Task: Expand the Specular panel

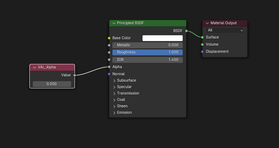Action: point(114,87)
